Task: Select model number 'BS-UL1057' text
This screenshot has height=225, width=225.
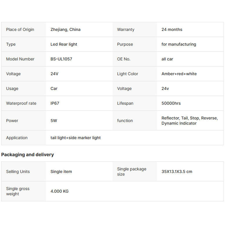Action: pos(61,59)
